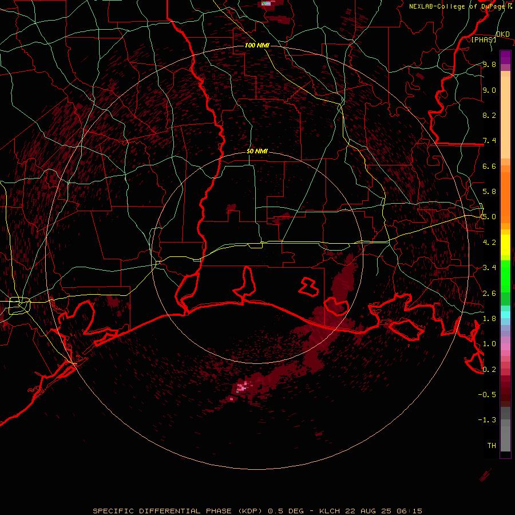Click the KLCH radar site identifier
This screenshot has height=515, width=515.
point(330,511)
